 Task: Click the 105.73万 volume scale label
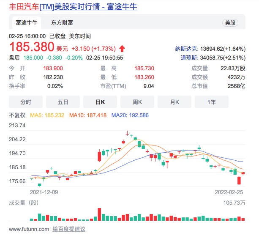(x=234, y=203)
